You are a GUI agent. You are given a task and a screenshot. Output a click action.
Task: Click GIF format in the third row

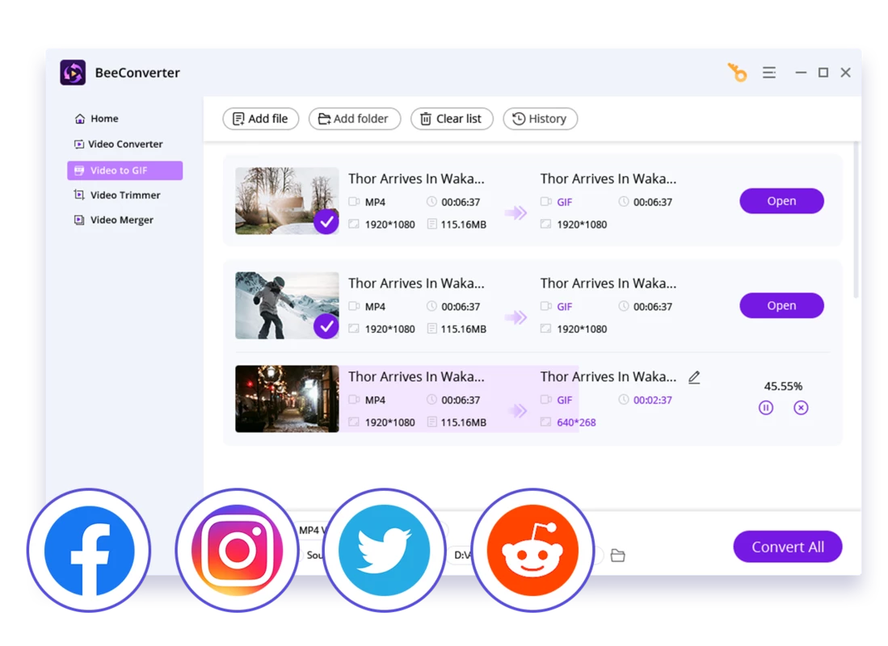[x=565, y=401]
